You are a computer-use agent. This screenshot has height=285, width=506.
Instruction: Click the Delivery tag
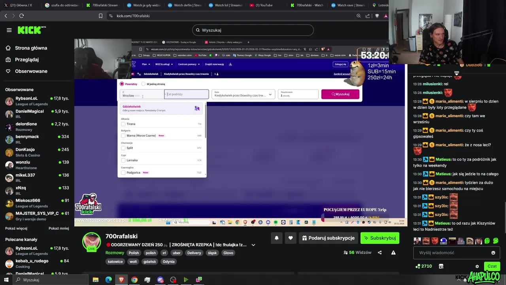pyautogui.click(x=194, y=253)
